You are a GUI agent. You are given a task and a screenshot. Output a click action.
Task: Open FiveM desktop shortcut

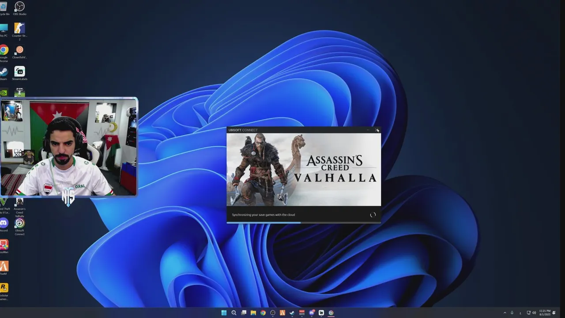4,268
